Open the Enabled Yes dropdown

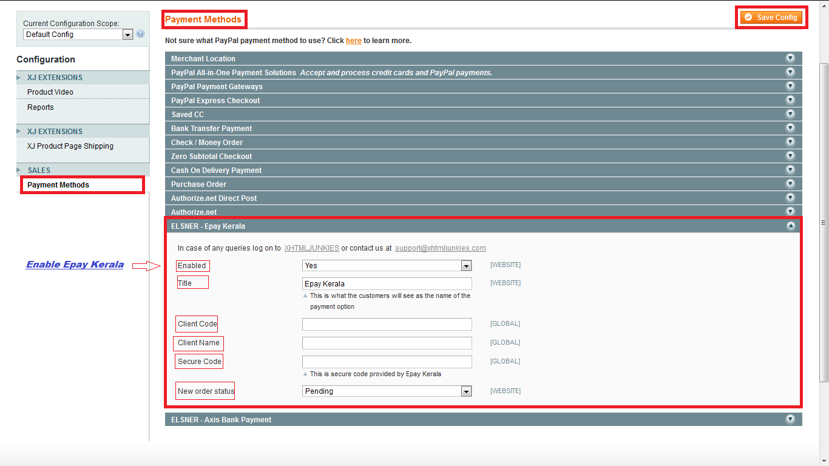(387, 266)
